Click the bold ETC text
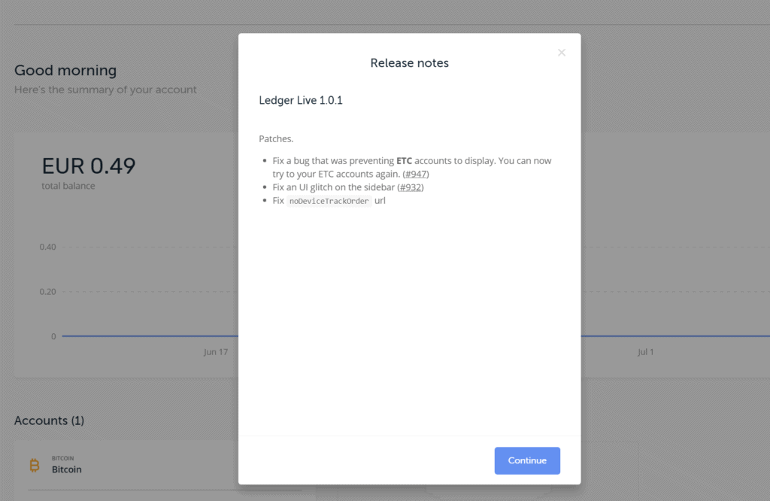The image size is (770, 501). (x=404, y=161)
